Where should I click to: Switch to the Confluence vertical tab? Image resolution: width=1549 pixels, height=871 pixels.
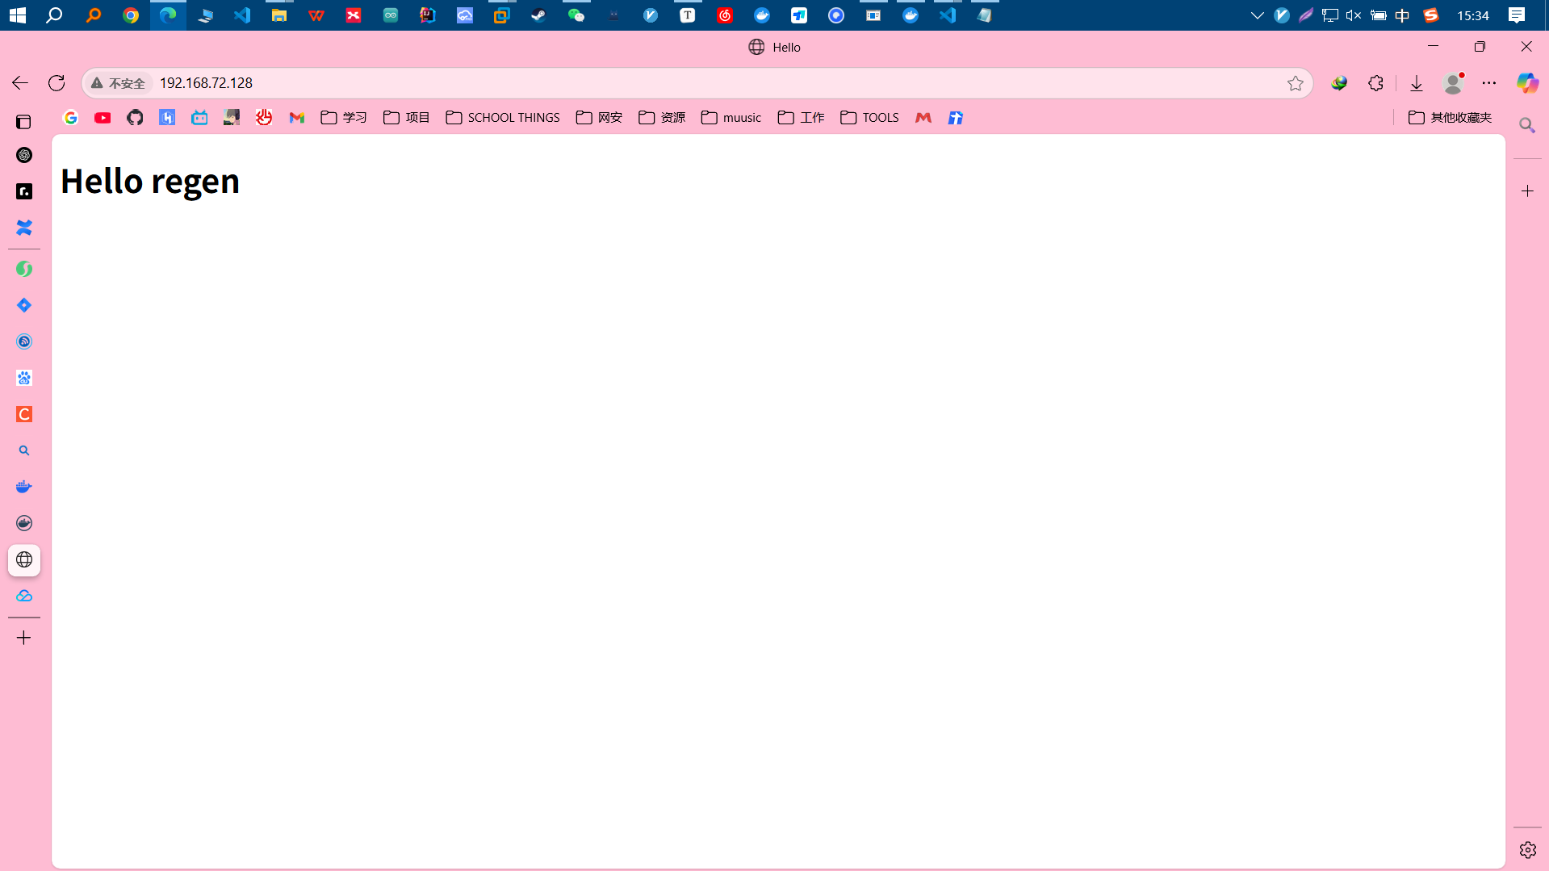pyautogui.click(x=24, y=228)
